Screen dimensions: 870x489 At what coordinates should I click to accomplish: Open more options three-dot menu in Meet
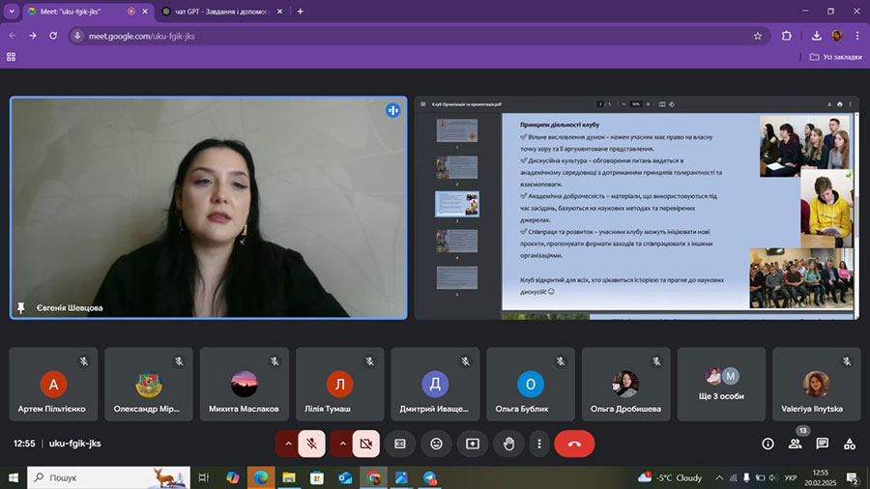(538, 444)
